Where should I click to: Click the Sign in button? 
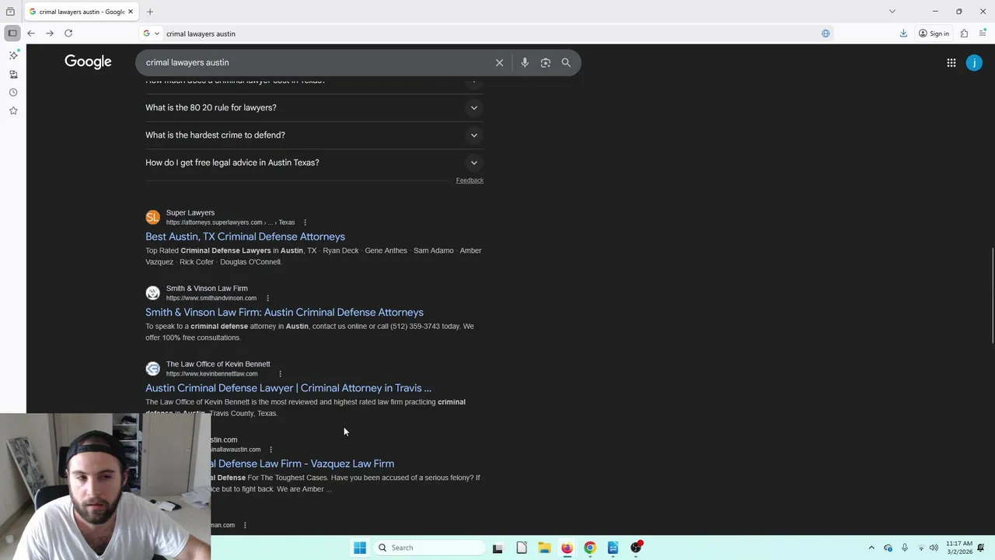(934, 33)
